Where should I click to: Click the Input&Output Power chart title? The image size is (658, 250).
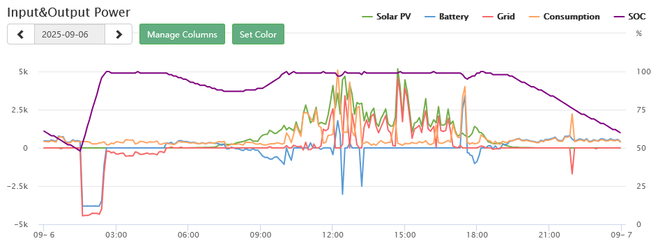click(69, 12)
